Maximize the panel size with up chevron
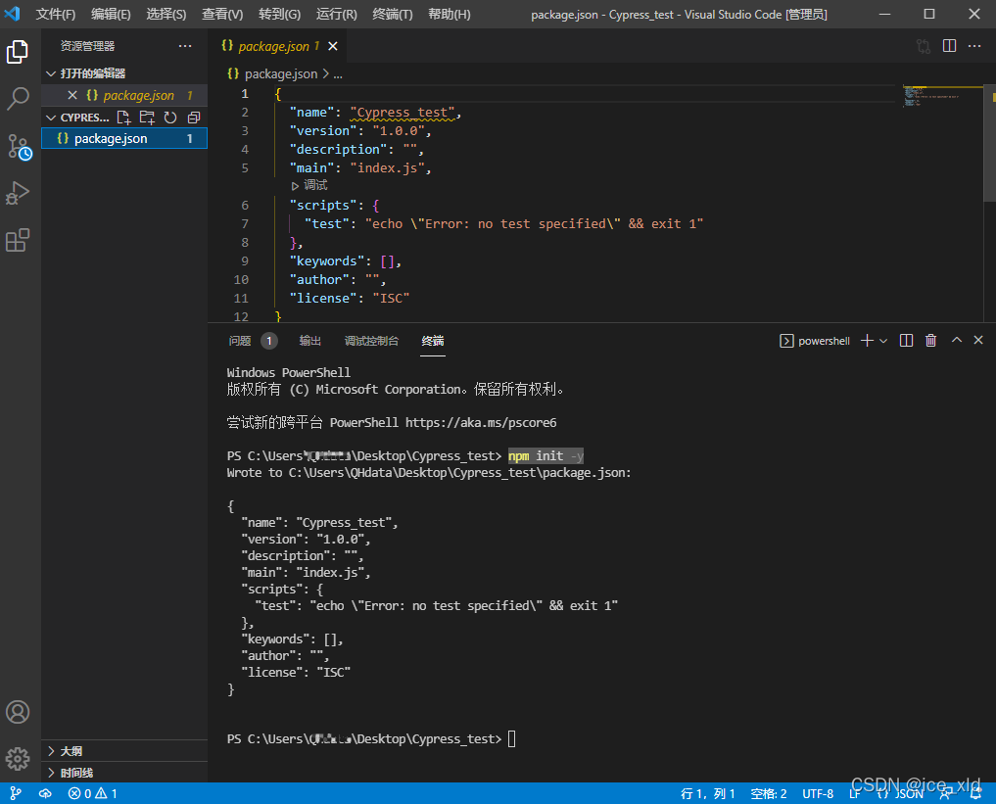This screenshot has height=804, width=996. (956, 341)
